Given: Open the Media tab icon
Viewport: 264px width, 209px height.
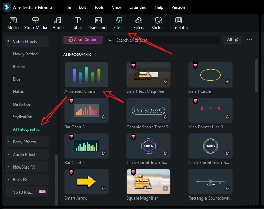Looking at the screenshot, I should point(13,21).
